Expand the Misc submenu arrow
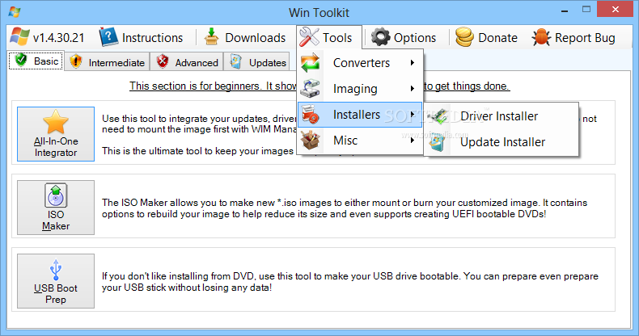The width and height of the screenshot is (639, 336). point(413,141)
